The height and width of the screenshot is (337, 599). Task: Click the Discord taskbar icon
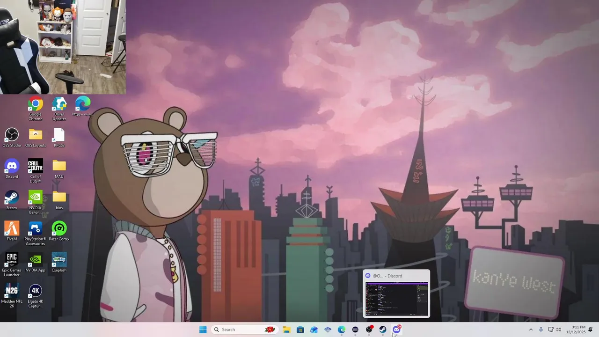[x=396, y=330]
